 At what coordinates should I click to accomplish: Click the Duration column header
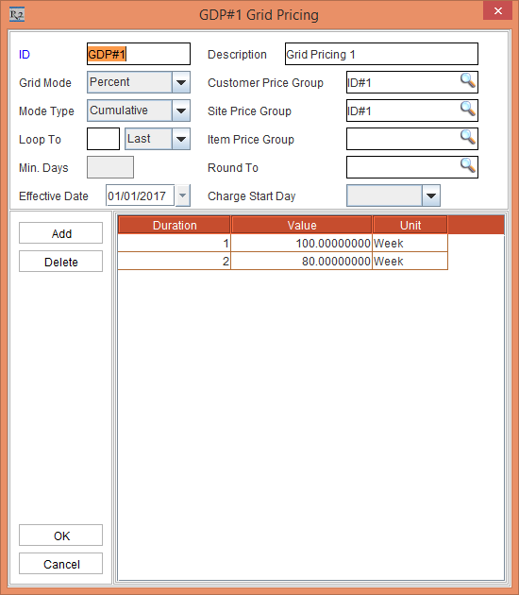coord(175,225)
